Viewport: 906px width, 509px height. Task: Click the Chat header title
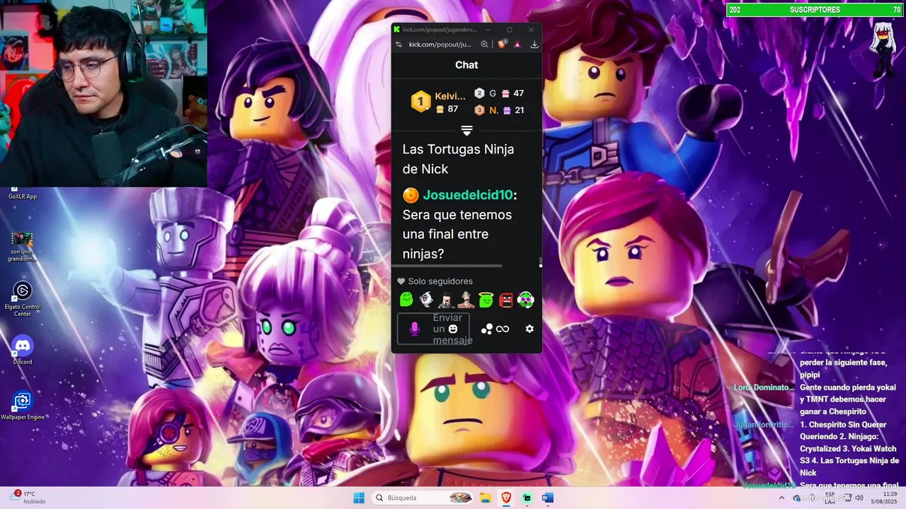pos(466,64)
